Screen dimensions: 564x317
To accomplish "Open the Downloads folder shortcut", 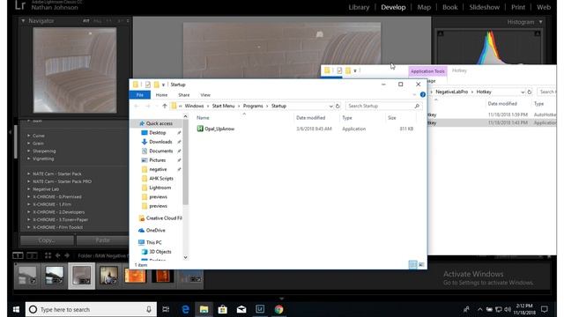I will [x=160, y=142].
